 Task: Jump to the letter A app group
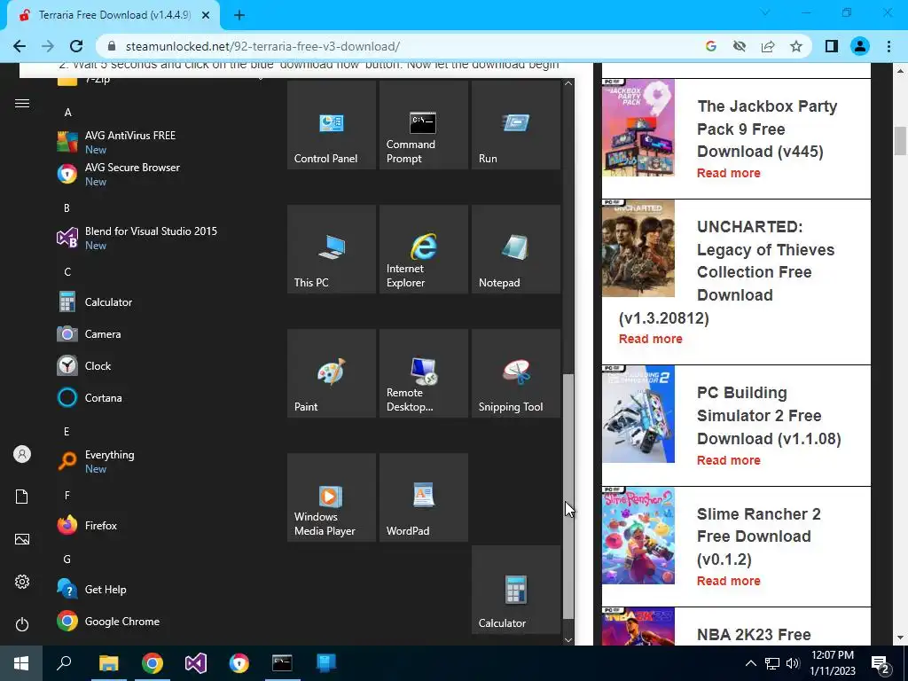click(67, 113)
